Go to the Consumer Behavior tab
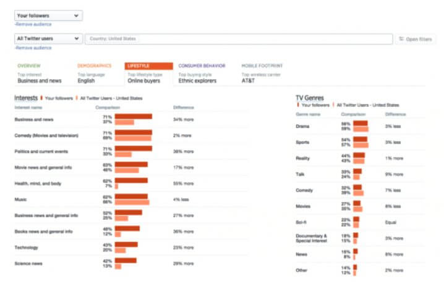Image resolution: width=444 pixels, height=289 pixels. [202, 65]
